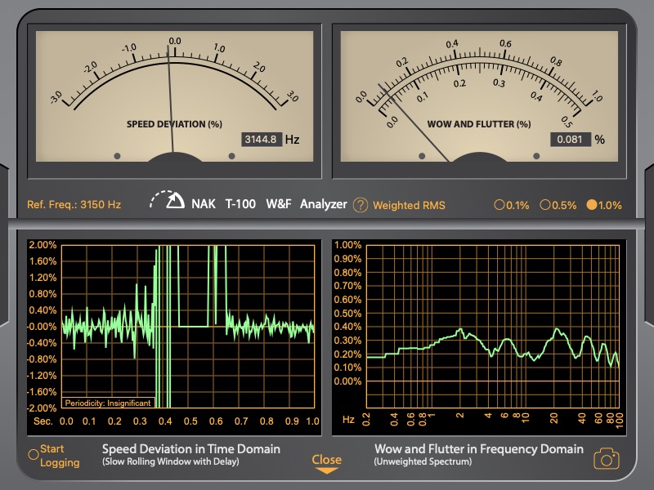Click the 3144.8 Hz frequency readout
The width and height of the screenshot is (654, 490).
click(262, 139)
